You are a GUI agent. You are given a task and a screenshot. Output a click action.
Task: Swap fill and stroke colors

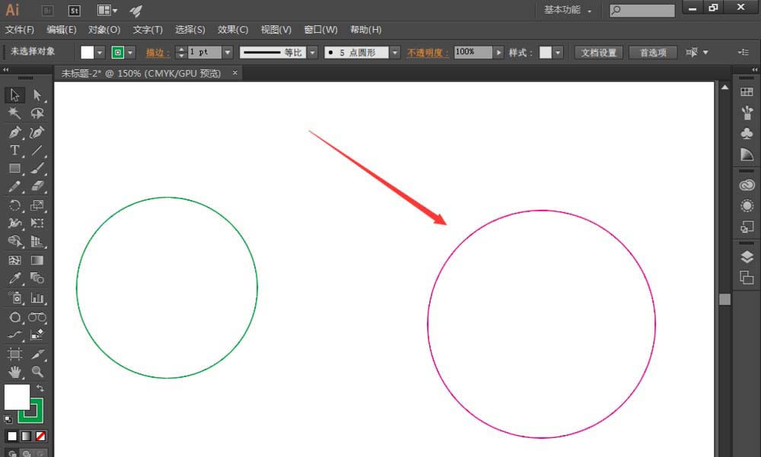40,388
